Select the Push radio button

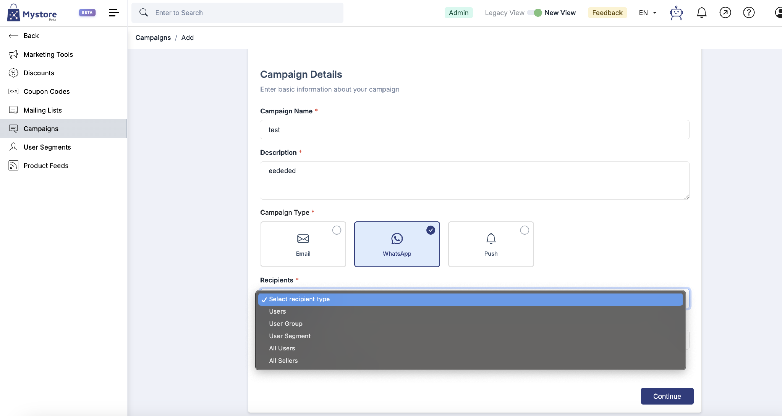525,230
